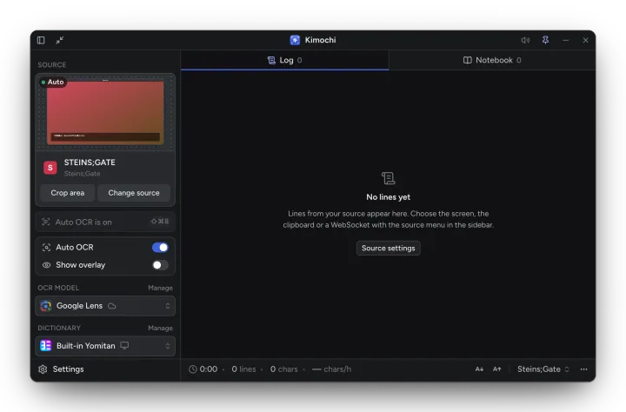Open the Google Lens OCR model dropdown
This screenshot has width=626, height=412.
click(105, 306)
